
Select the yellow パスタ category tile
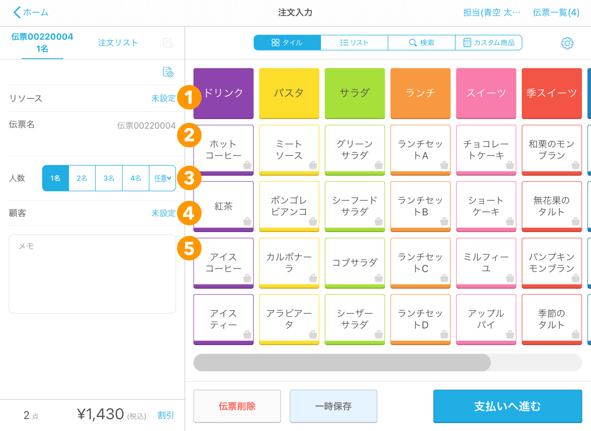(x=289, y=93)
